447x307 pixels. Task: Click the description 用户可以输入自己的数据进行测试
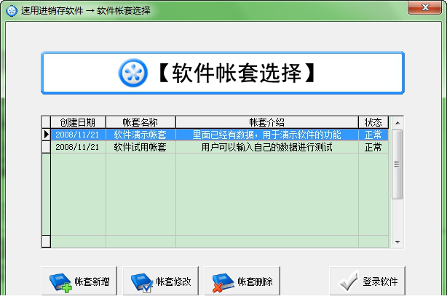(x=267, y=147)
